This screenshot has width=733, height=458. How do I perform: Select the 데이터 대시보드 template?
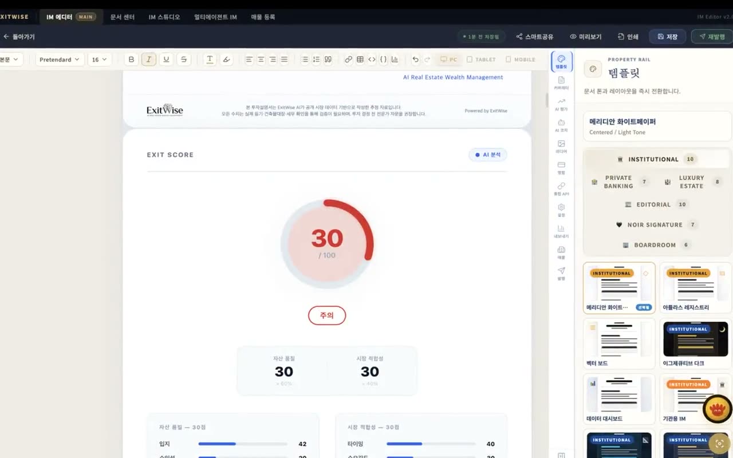coord(619,399)
